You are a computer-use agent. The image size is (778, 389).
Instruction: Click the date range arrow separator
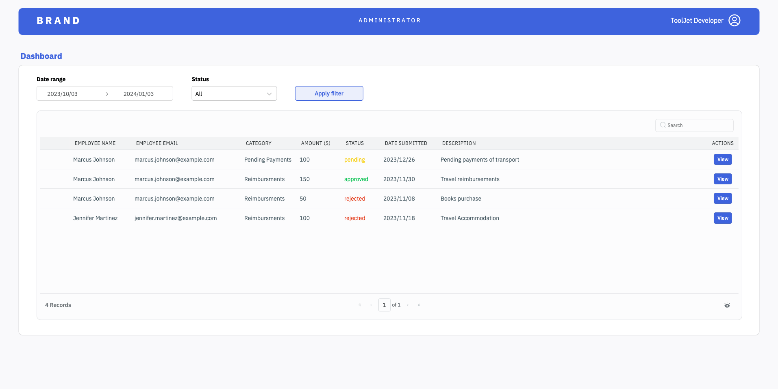105,94
